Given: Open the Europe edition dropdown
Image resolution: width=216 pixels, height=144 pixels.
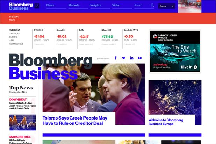Looking at the screenshot, I should click(x=167, y=6).
